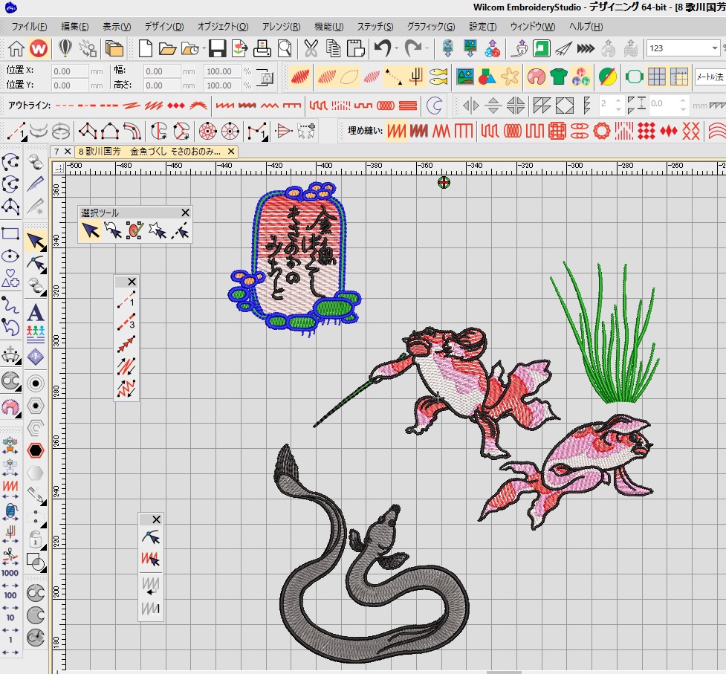
Task: Toggle Show Vectors shapes icon
Action: point(487,77)
